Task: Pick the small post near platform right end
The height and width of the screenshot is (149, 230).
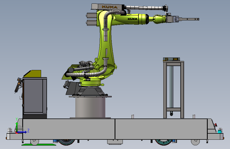Action: 194,117
